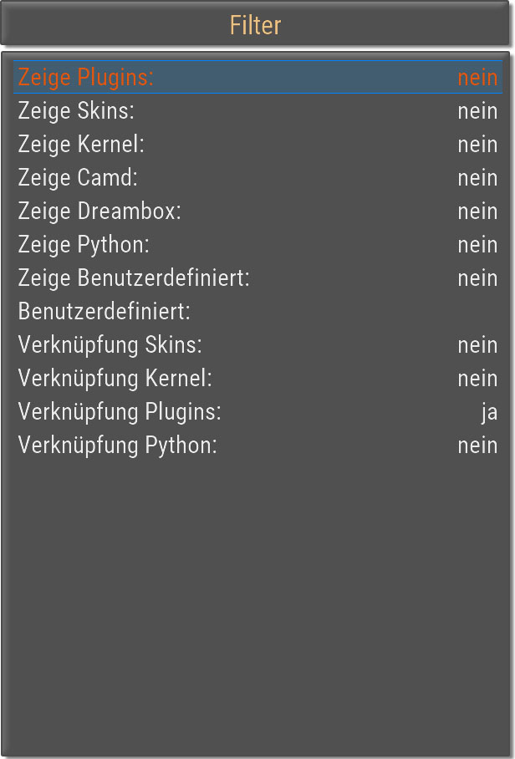
Task: Highlight the 'Zeige Dreambox:' entry label
Action: [99, 211]
